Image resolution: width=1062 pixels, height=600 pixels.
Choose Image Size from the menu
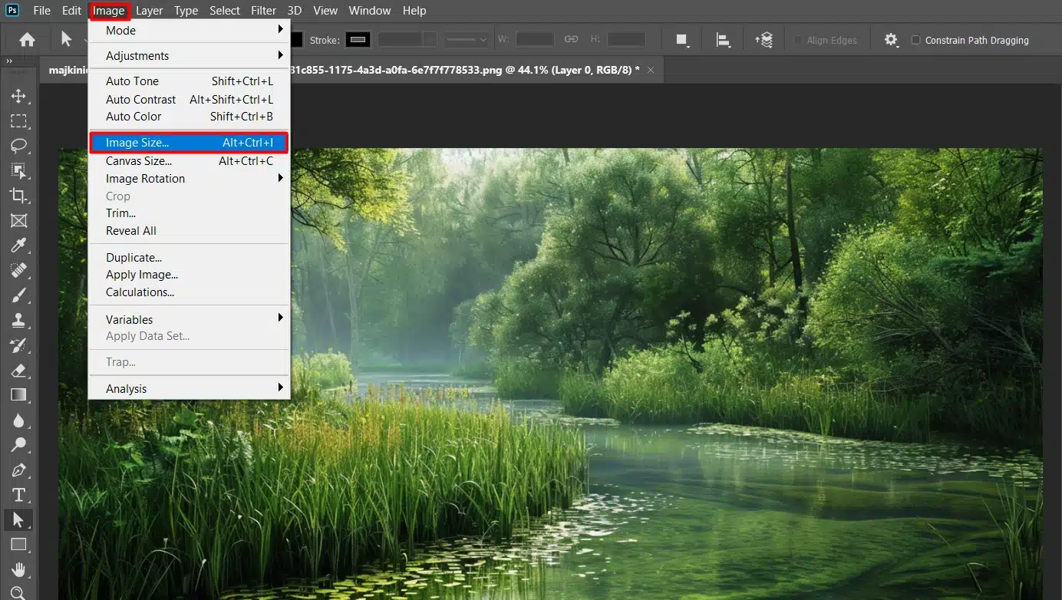pos(189,143)
